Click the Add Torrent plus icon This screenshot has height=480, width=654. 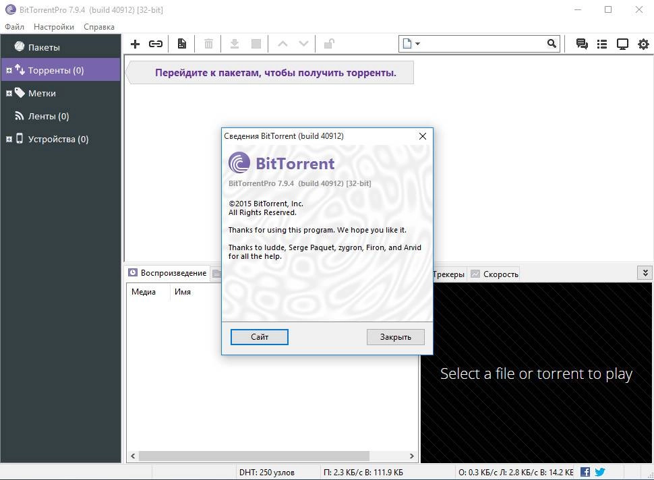135,44
